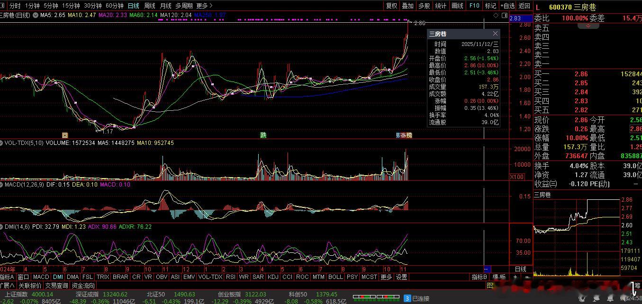Image resolution: width=642 pixels, height=304 pixels.
Task: Close the 三房巷 data info popup
Action: pos(495,34)
